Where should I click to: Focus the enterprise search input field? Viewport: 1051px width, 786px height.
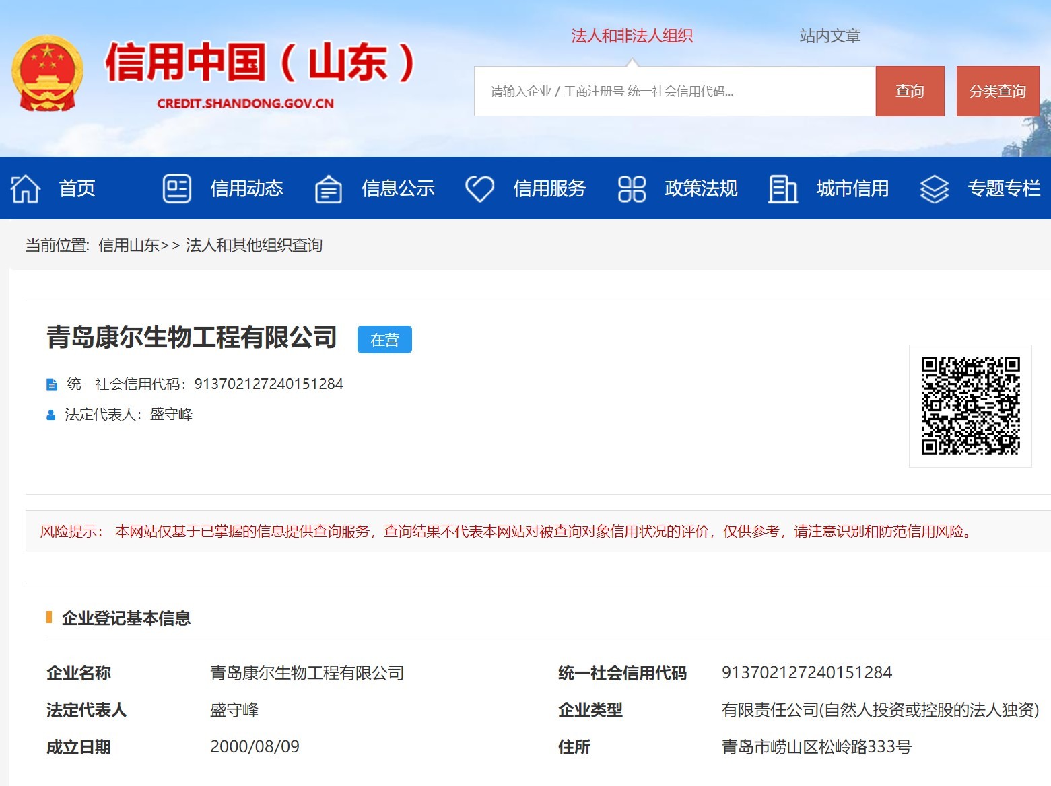675,91
